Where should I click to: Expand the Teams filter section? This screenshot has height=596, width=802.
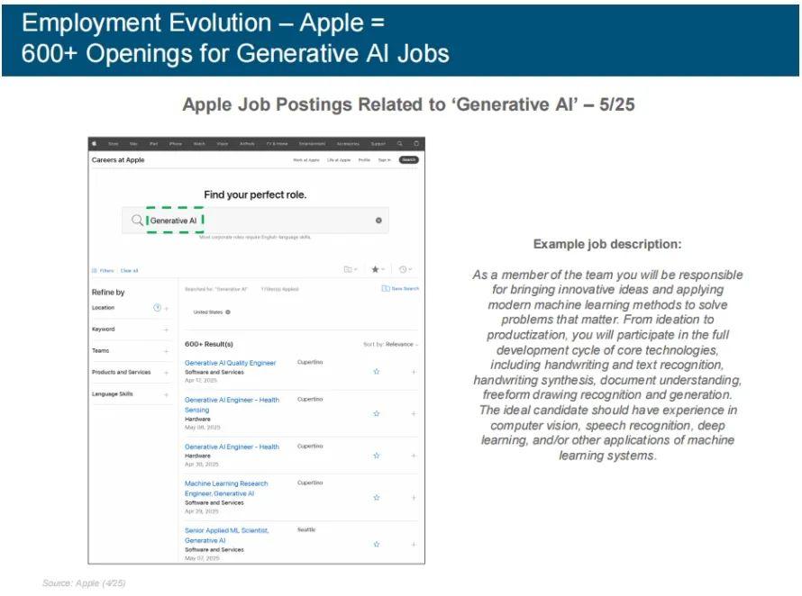pos(166,351)
